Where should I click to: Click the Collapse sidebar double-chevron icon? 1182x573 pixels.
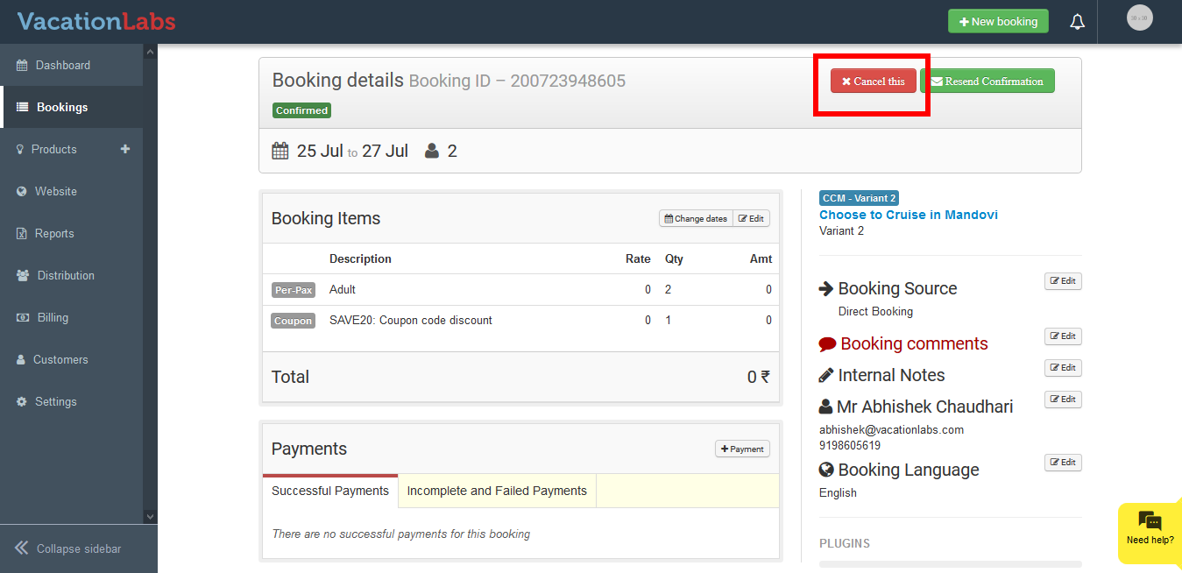[22, 548]
